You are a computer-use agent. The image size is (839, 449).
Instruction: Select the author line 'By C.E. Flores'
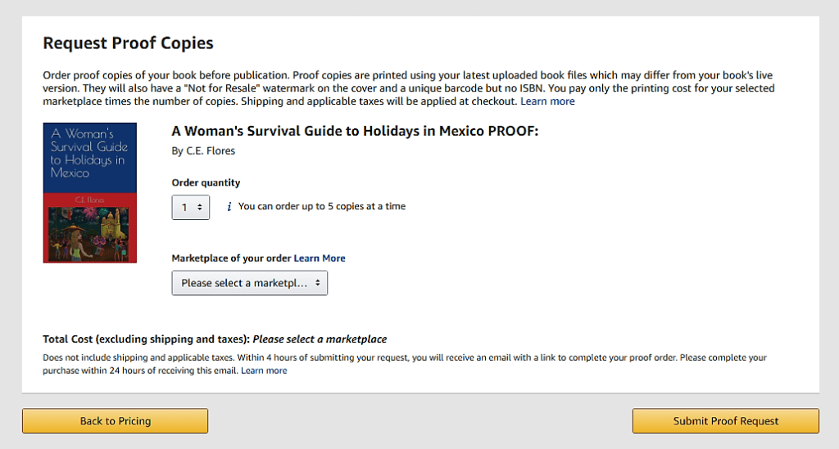coord(203,151)
